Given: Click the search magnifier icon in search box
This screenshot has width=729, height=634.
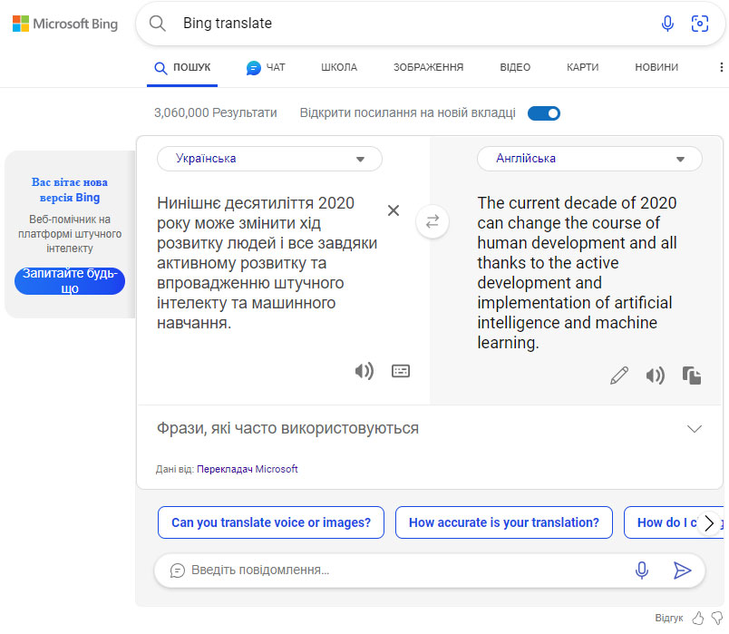Looking at the screenshot, I should click(157, 24).
